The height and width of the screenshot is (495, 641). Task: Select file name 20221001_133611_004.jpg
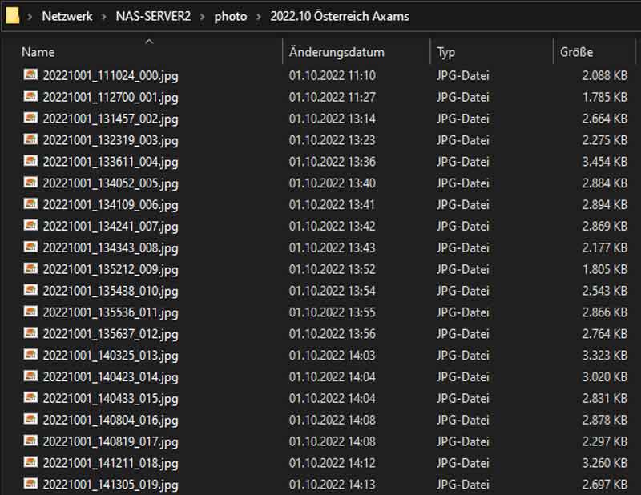point(111,163)
